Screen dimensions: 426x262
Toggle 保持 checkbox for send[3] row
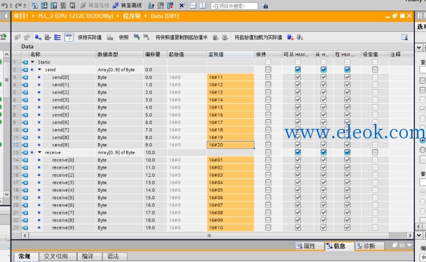(x=268, y=100)
